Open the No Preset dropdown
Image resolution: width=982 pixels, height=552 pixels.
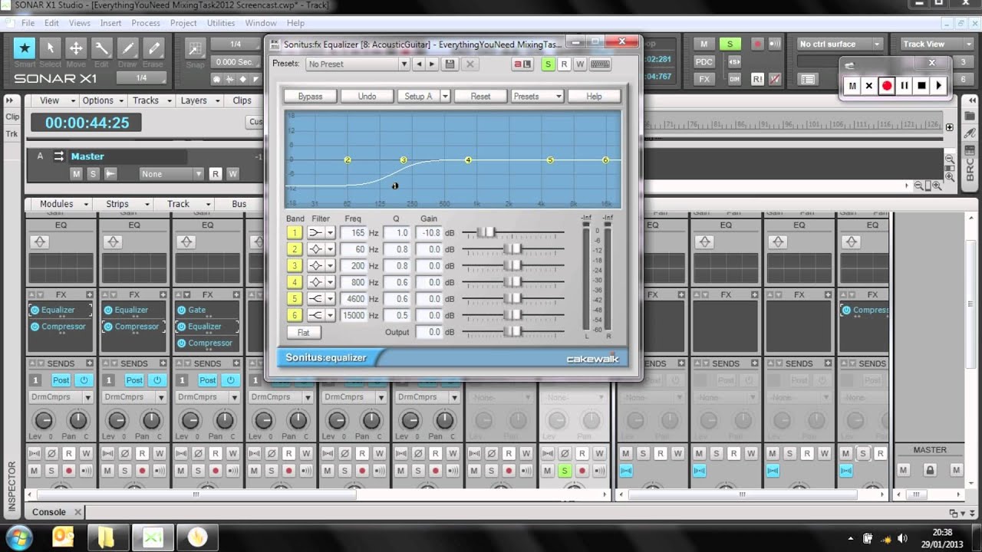(x=358, y=64)
